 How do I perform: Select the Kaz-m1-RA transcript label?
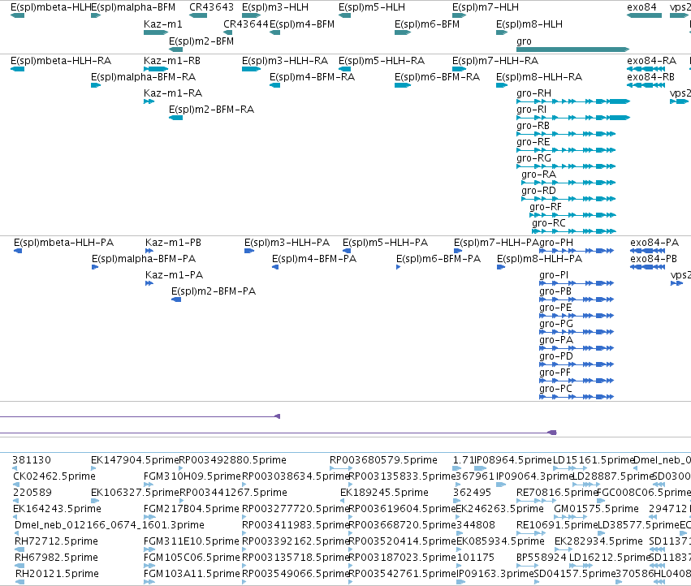pos(173,93)
